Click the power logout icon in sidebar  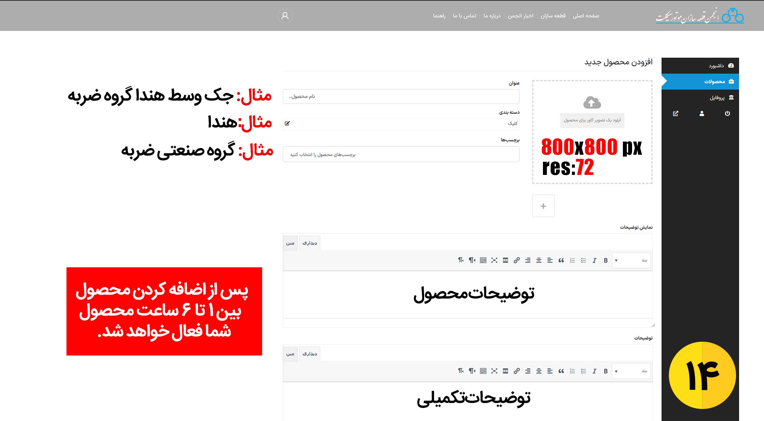click(x=727, y=114)
